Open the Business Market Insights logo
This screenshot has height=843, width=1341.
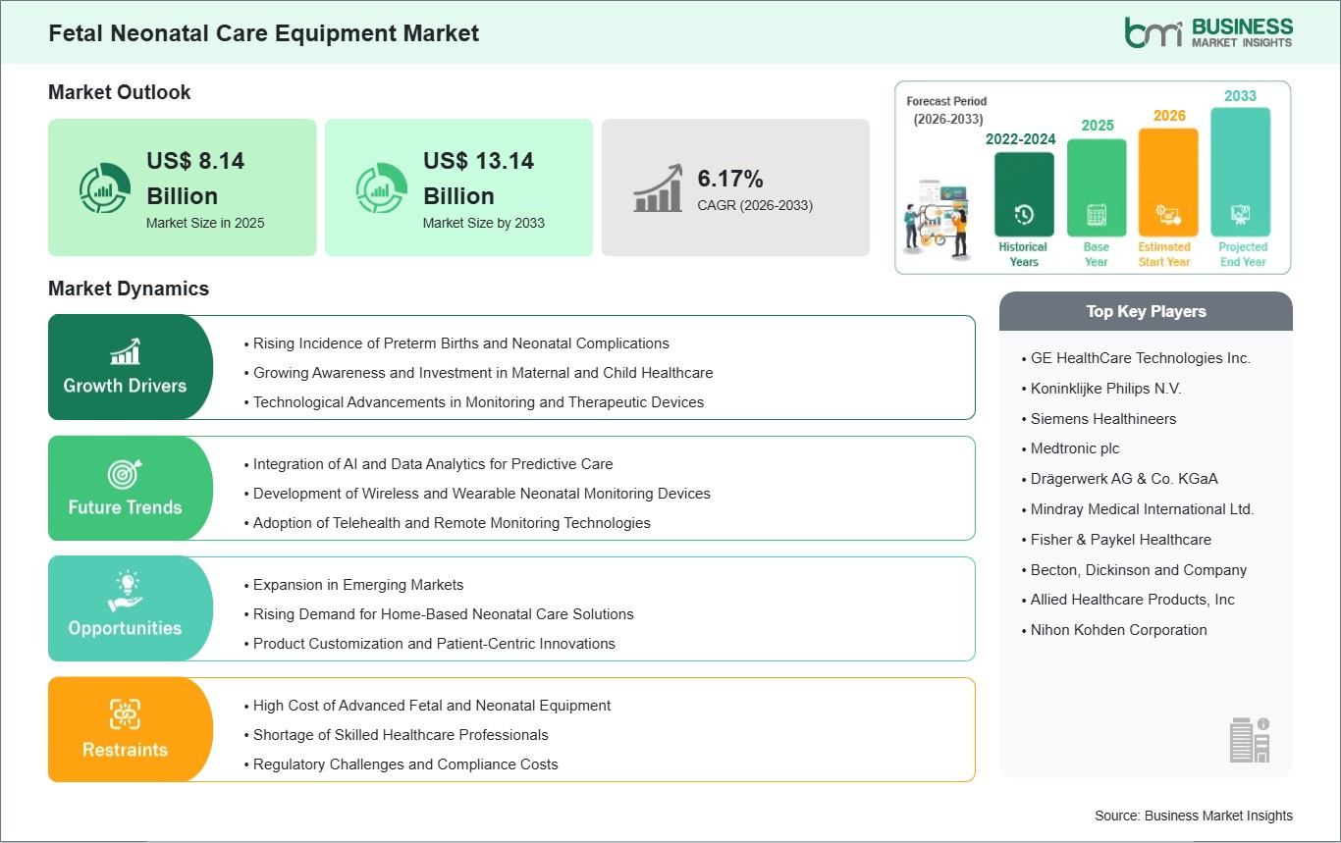1207,30
